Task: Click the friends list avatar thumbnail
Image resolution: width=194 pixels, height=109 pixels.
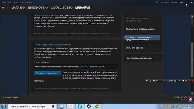Action: pos(191,99)
